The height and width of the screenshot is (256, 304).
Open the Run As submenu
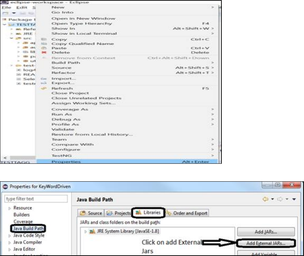pyautogui.click(x=127, y=114)
